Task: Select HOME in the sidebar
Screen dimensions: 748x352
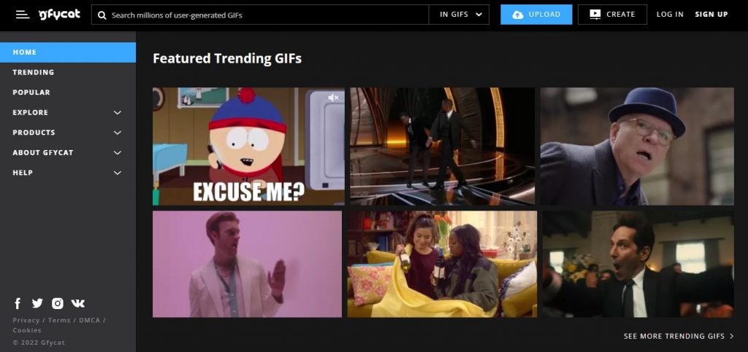Action: (68, 52)
